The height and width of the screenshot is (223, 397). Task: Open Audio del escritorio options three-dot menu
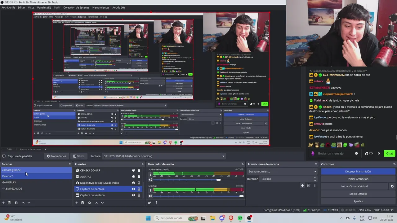click(x=150, y=174)
